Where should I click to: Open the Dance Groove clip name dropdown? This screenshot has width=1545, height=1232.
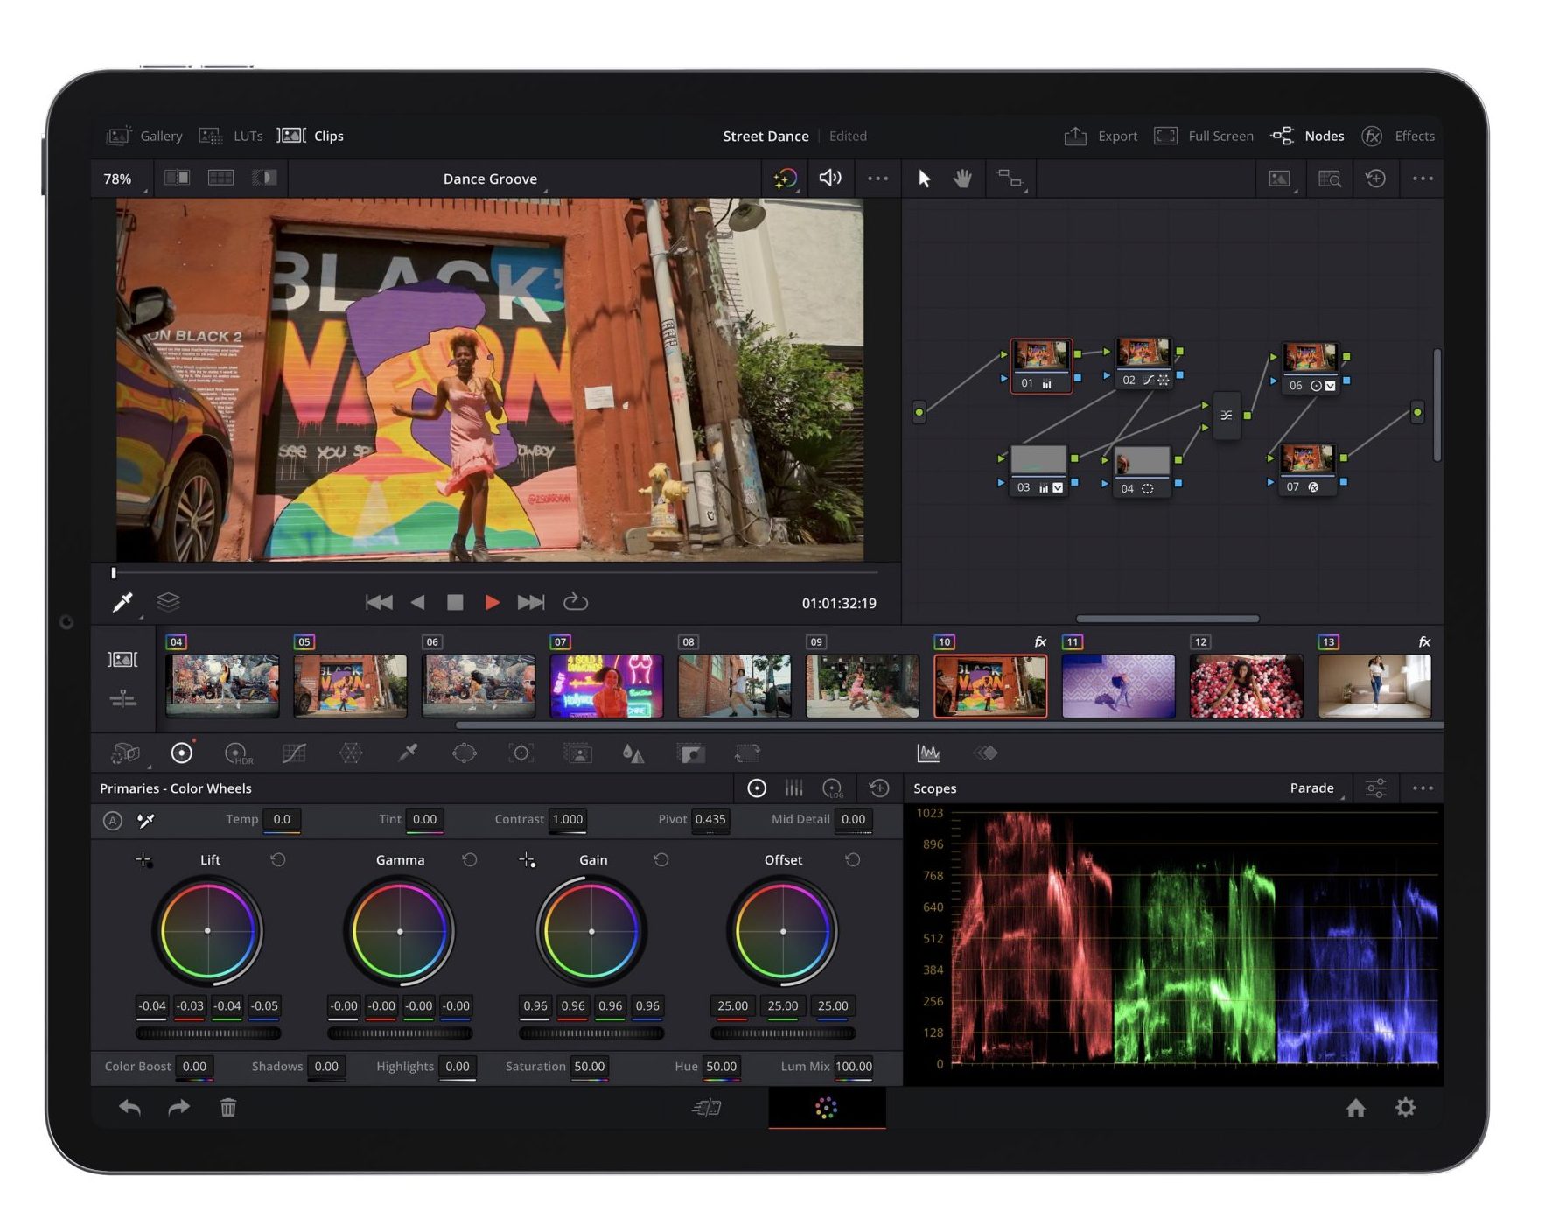point(492,178)
